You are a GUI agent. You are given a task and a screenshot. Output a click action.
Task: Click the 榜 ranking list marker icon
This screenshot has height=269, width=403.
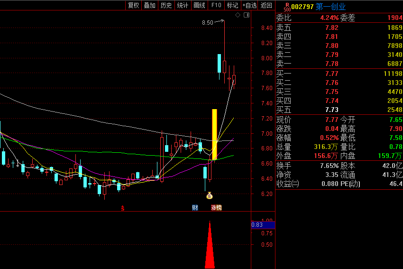click(219, 208)
